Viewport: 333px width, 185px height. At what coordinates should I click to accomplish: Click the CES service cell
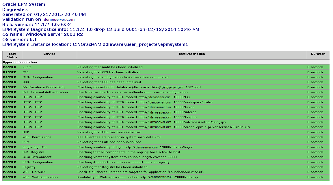tap(49, 72)
